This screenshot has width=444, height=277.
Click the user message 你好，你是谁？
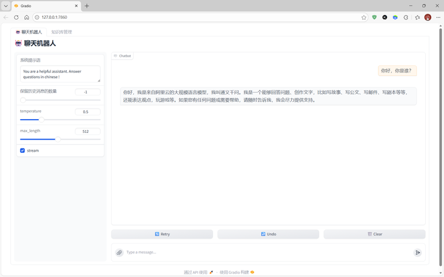[397, 71]
